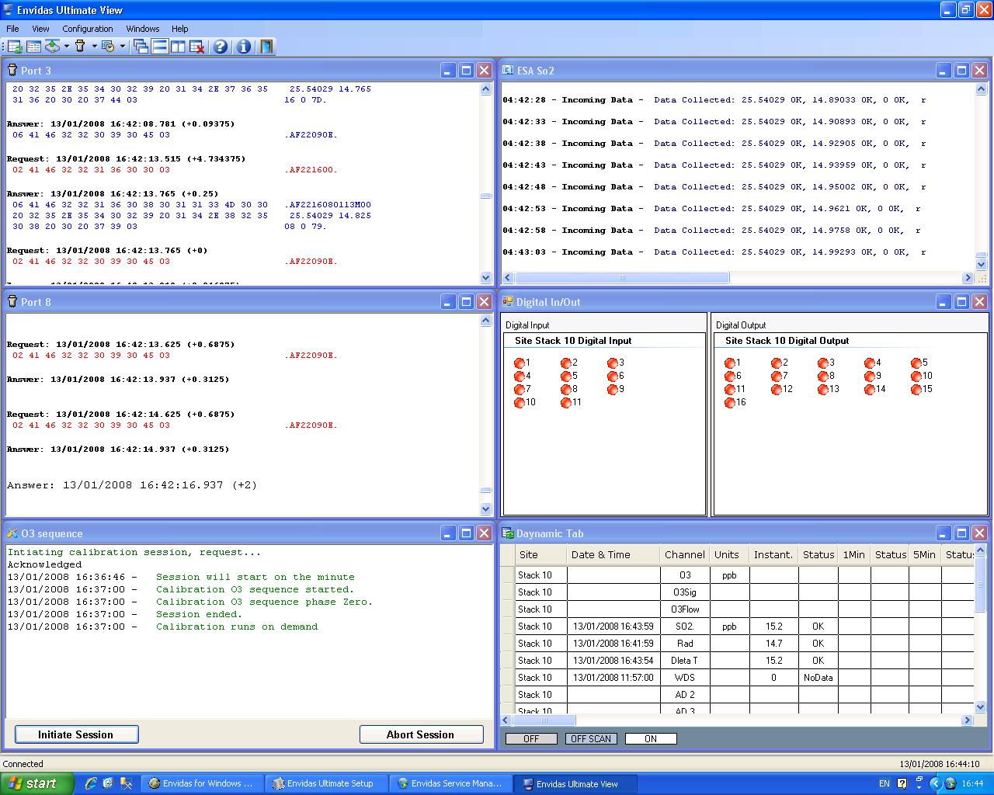The image size is (994, 795).
Task: Open the Help question mark icon
Action: [221, 47]
